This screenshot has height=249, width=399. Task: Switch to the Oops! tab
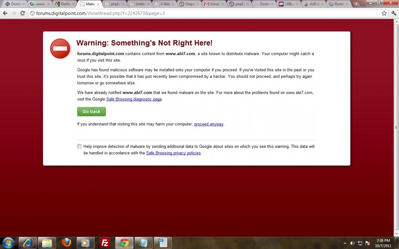[189, 4]
